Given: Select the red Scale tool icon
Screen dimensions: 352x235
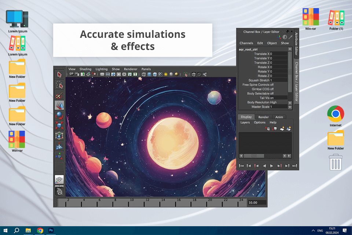Looking at the screenshot, I should click(59, 125).
